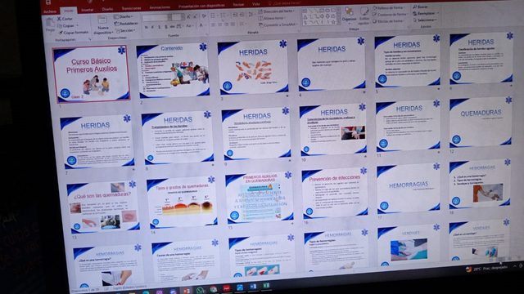Image resolution: width=524 pixels, height=294 pixels.
Task: Switch to the Vista tab
Action: coord(255,4)
